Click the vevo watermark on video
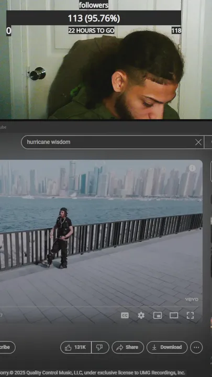Image resolution: width=212 pixels, height=377 pixels. click(192, 300)
